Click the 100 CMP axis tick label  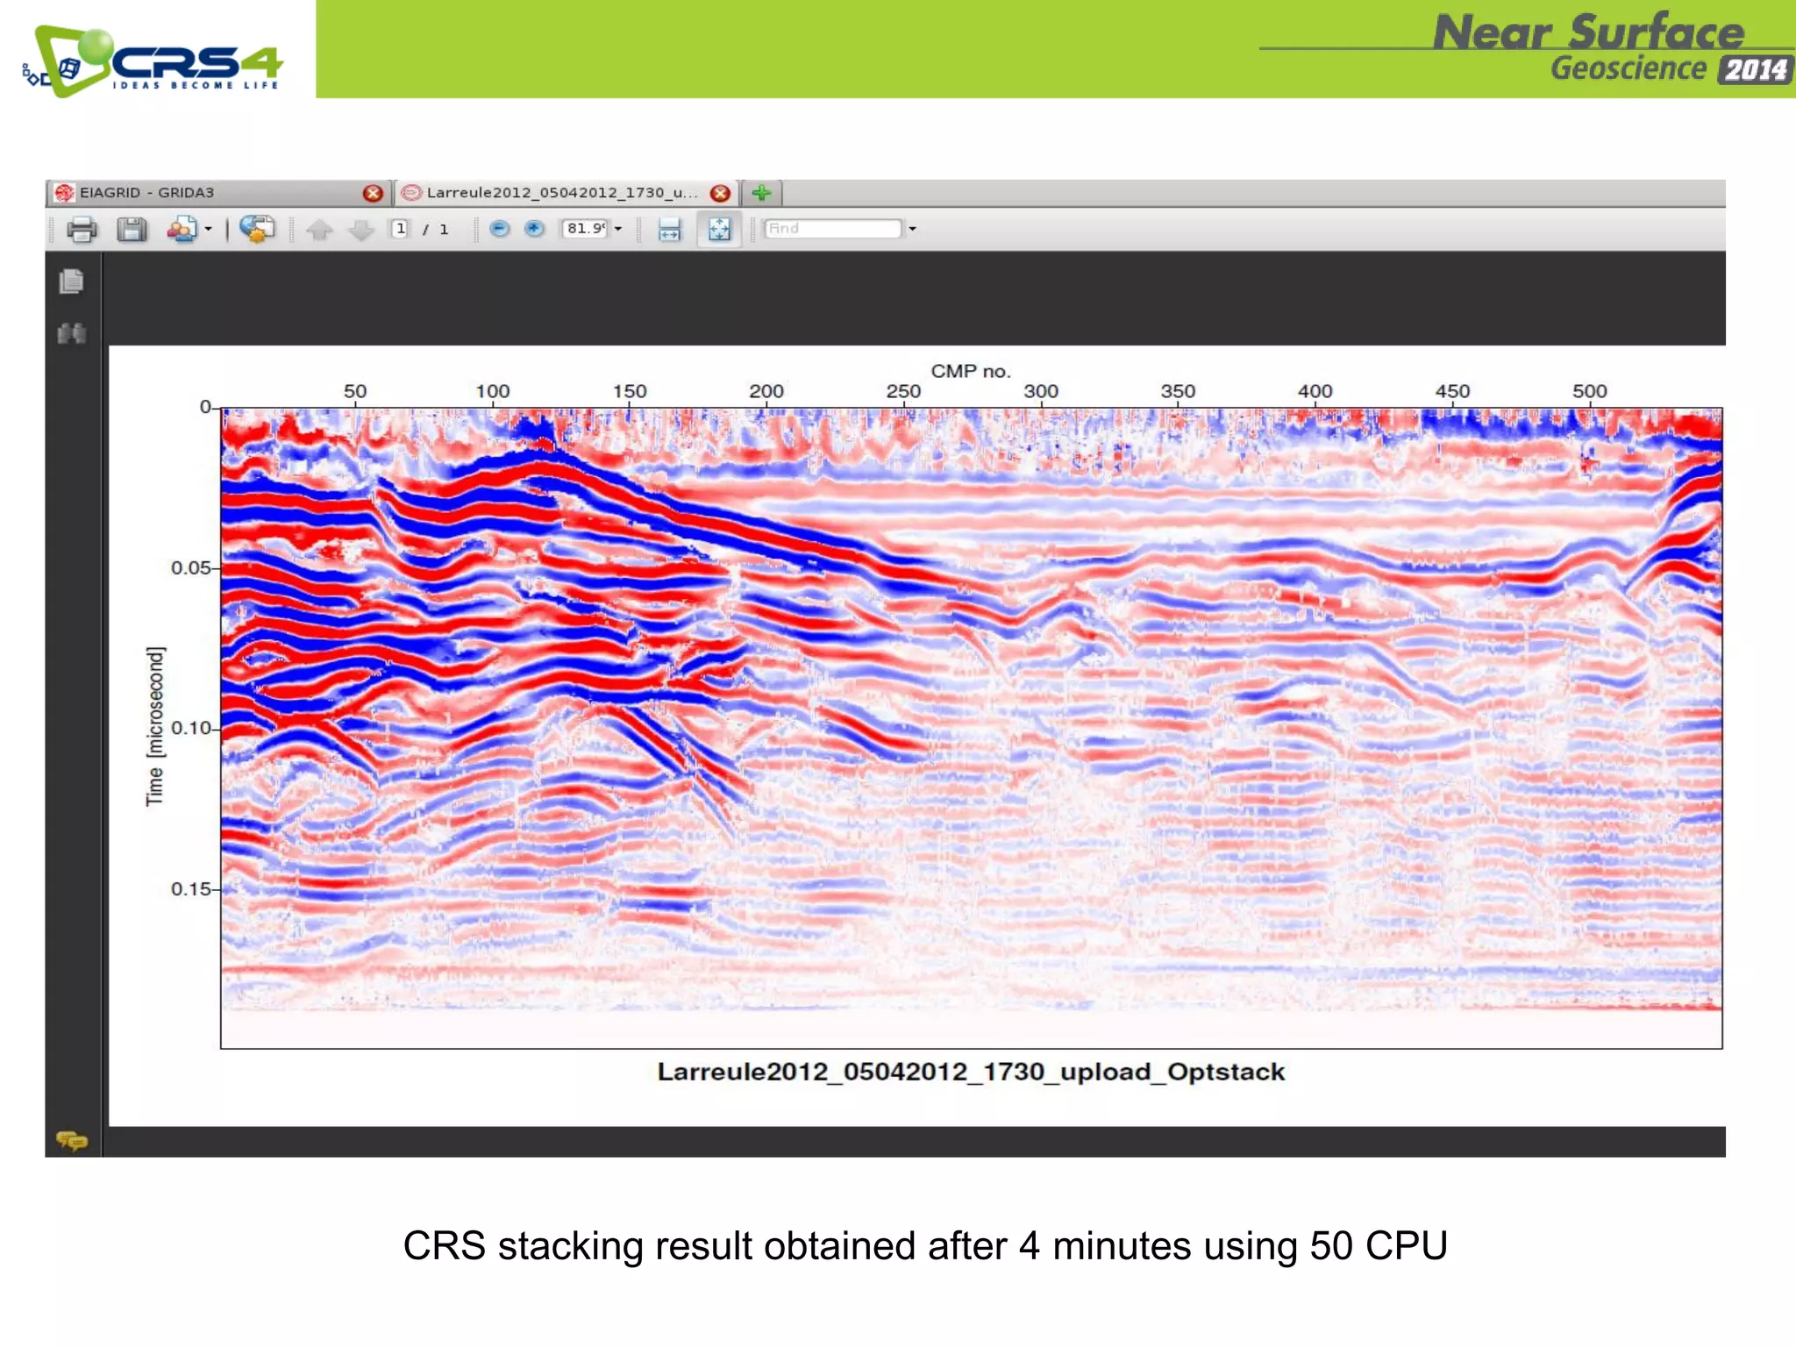(x=492, y=391)
